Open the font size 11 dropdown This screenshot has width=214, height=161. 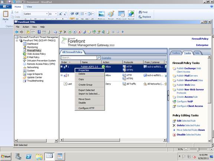(x=56, y=14)
